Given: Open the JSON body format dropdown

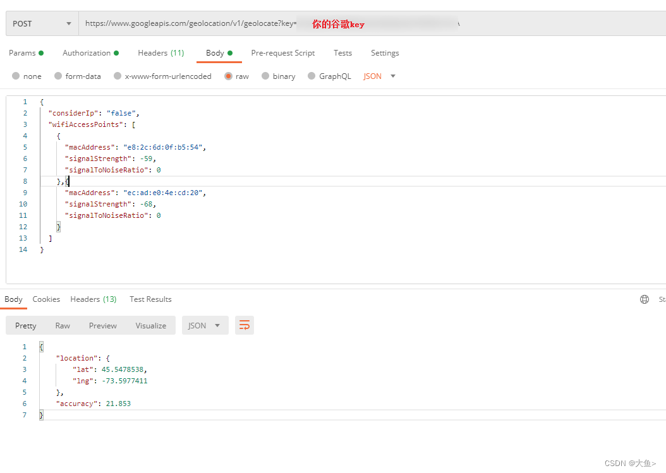Looking at the screenshot, I should (379, 76).
